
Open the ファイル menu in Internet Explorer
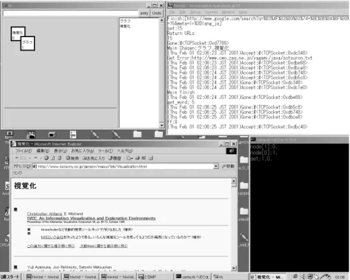point(23,151)
